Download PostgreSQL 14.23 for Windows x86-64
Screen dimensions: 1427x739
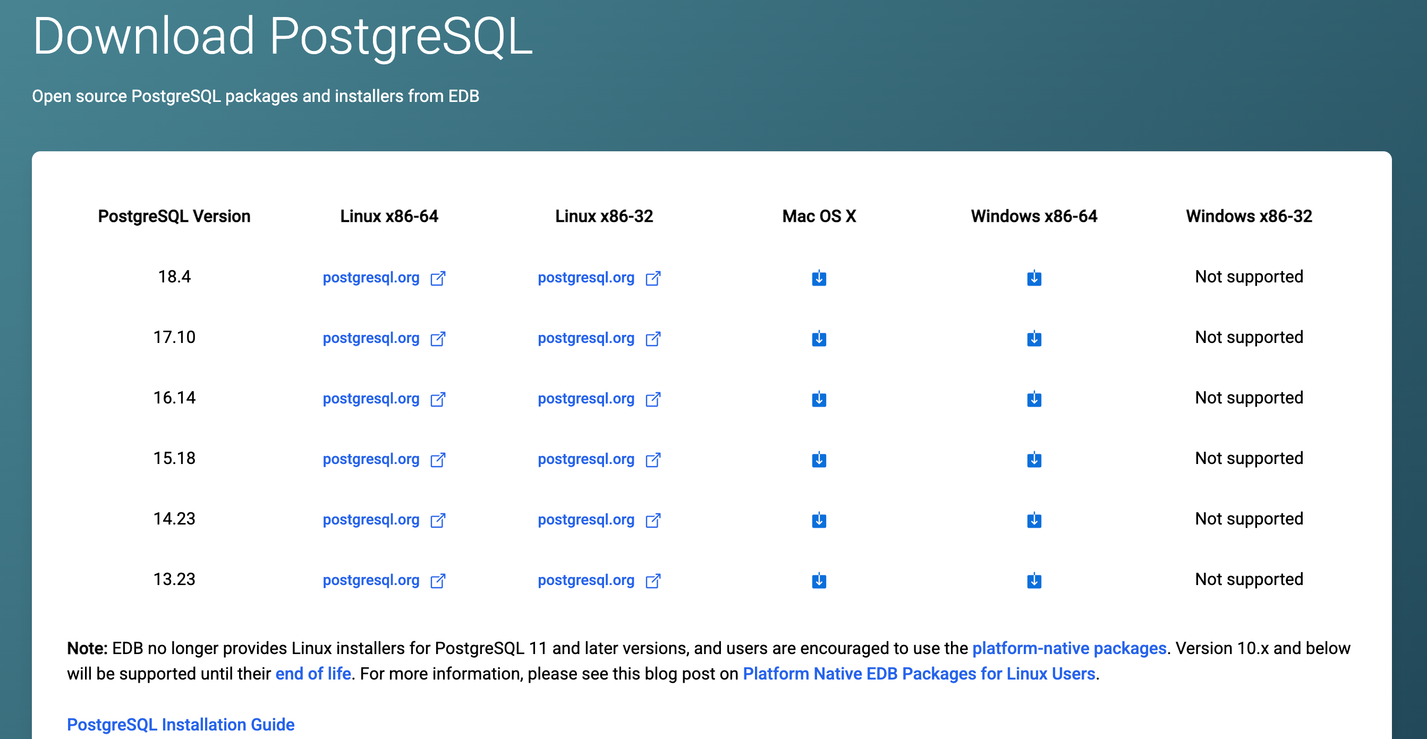pyautogui.click(x=1034, y=520)
